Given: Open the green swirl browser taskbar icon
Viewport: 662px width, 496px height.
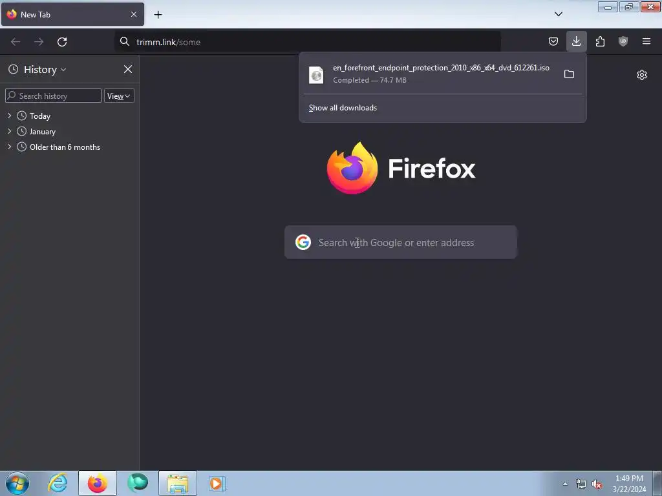Looking at the screenshot, I should coord(138,483).
